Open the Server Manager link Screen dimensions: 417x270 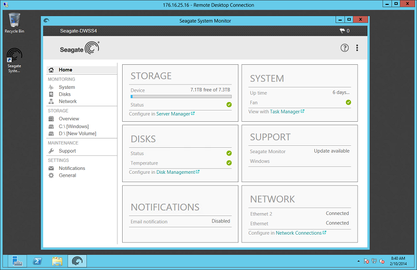coord(175,114)
